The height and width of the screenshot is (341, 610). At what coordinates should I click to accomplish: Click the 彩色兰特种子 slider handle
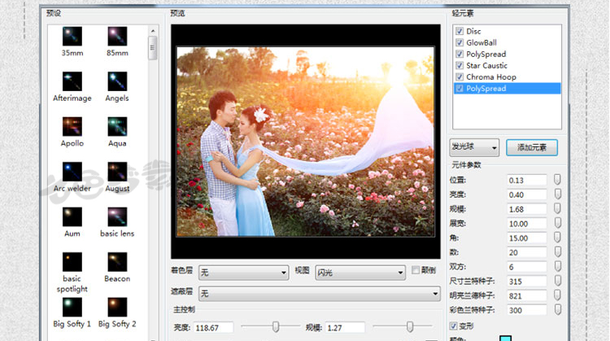557,309
